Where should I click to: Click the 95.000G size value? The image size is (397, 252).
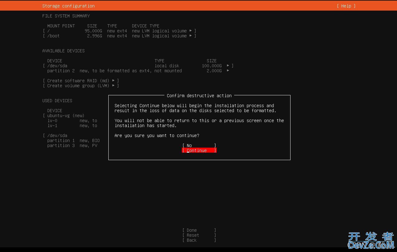coord(93,31)
